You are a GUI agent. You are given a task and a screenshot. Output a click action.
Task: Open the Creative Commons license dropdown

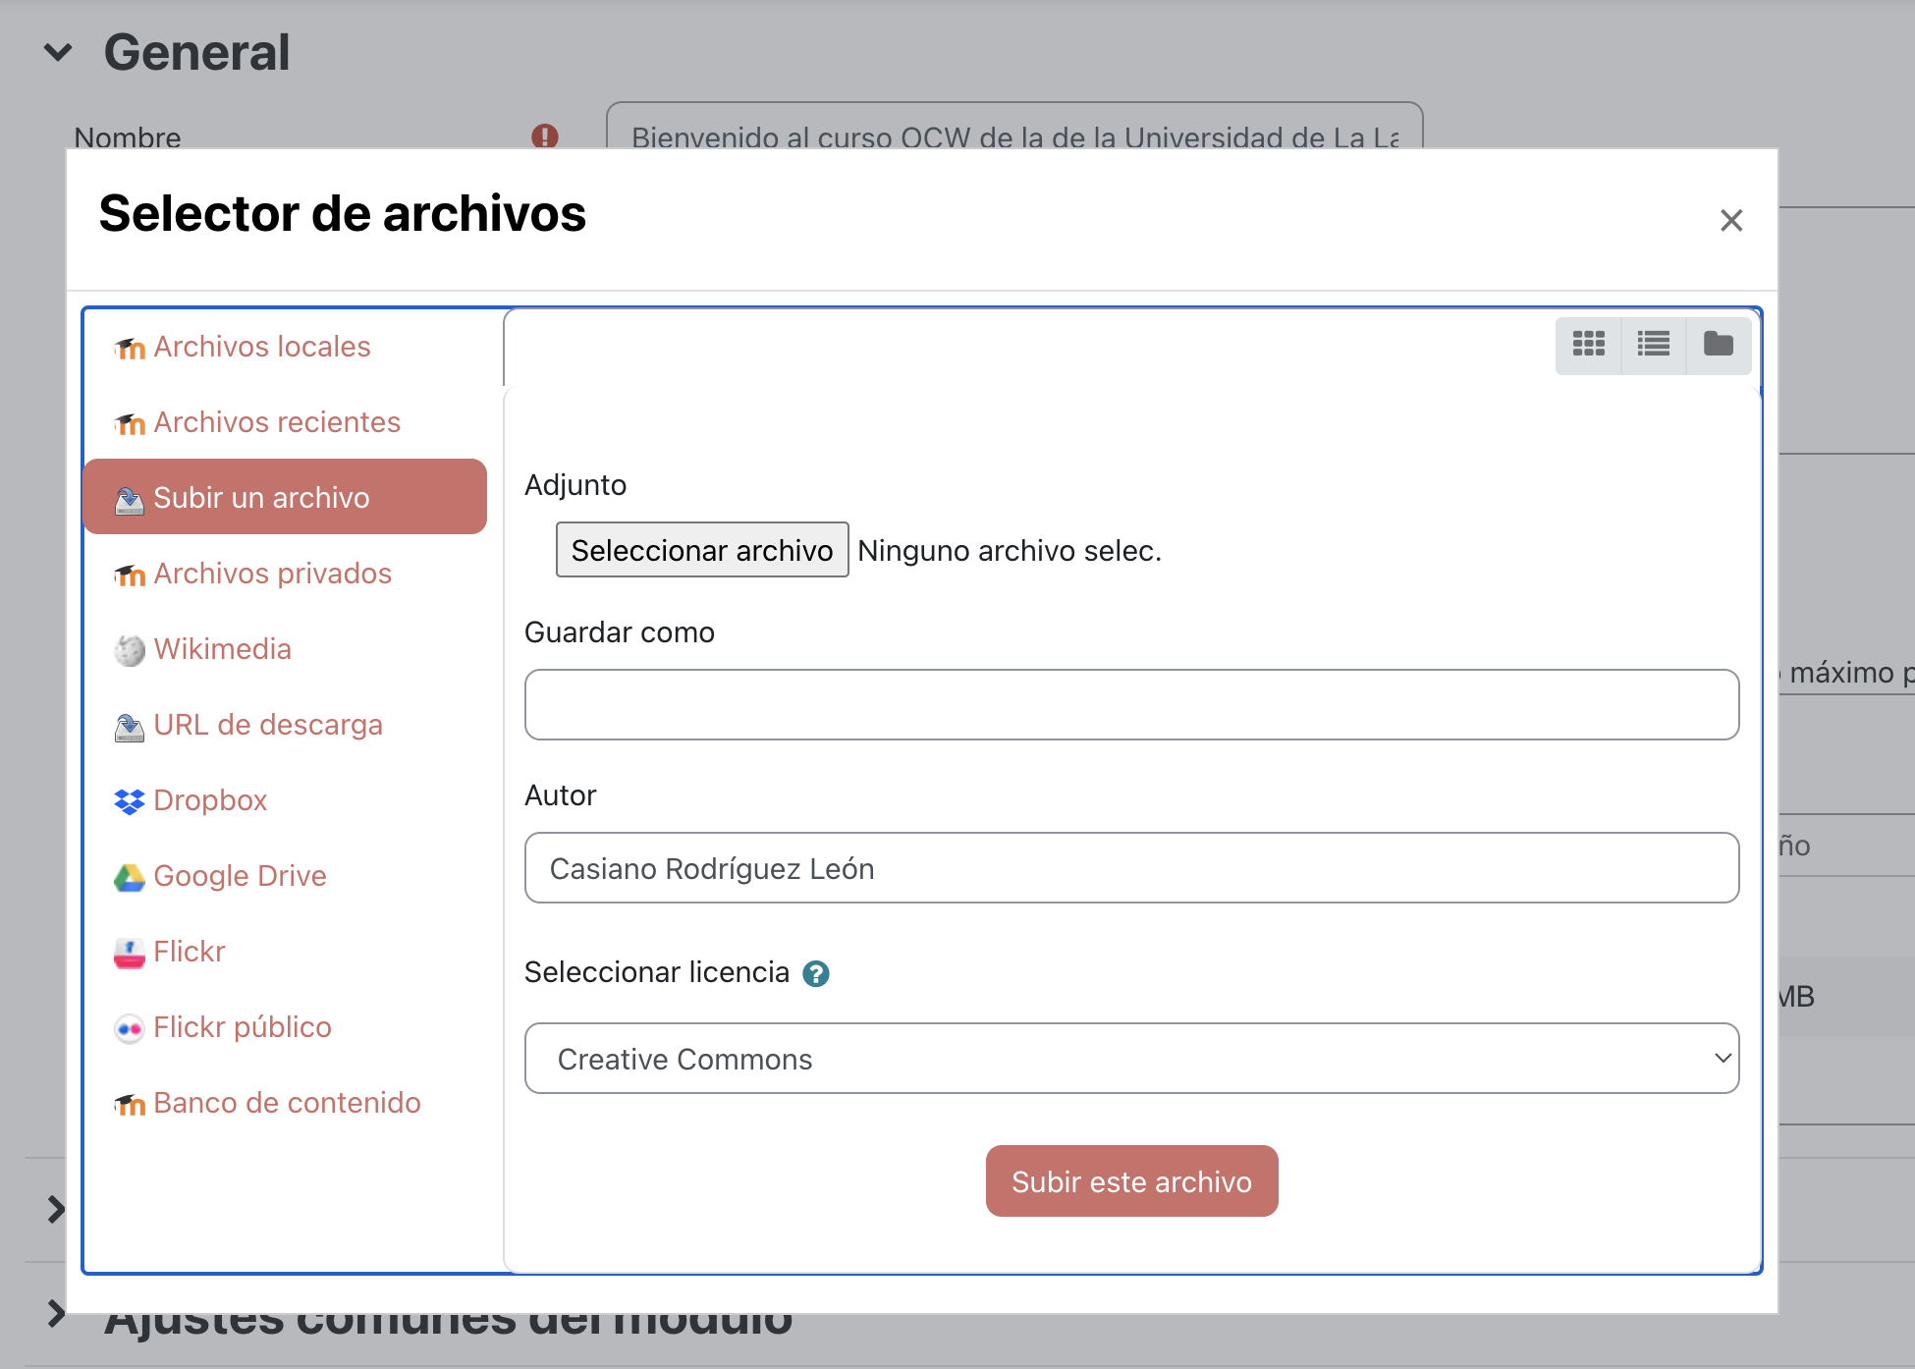tap(1131, 1058)
